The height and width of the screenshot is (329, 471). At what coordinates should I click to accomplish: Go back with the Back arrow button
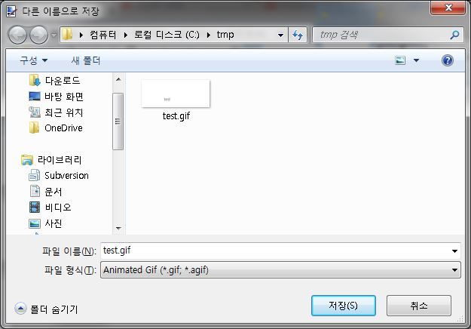tap(17, 35)
